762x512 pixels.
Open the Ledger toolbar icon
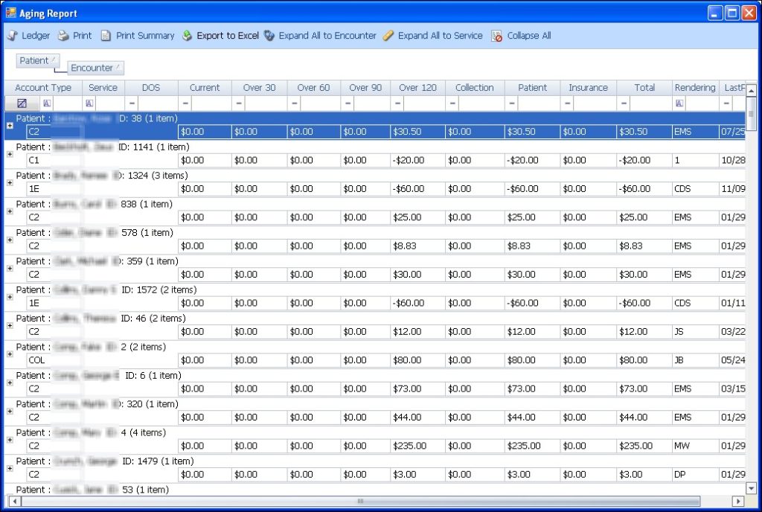(x=12, y=36)
